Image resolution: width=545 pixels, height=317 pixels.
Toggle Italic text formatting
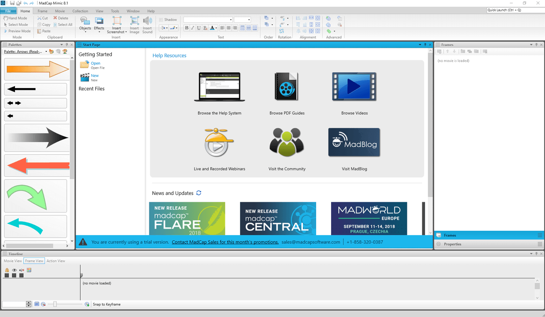click(193, 28)
